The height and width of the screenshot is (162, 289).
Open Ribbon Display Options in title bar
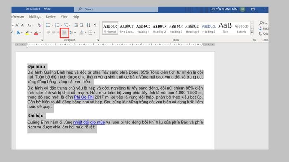coord(253,9)
